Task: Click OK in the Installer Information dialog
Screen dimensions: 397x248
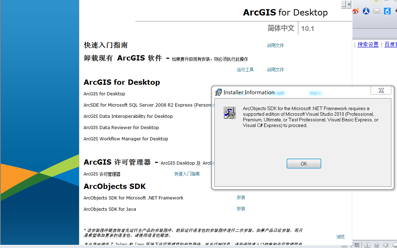Action: tap(304, 164)
